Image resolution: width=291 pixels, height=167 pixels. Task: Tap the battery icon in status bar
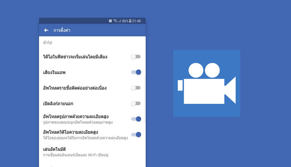[130, 21]
